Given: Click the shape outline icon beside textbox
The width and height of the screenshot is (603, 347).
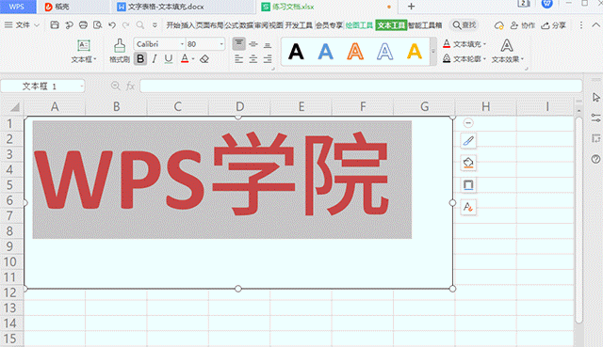Looking at the screenshot, I should (468, 185).
